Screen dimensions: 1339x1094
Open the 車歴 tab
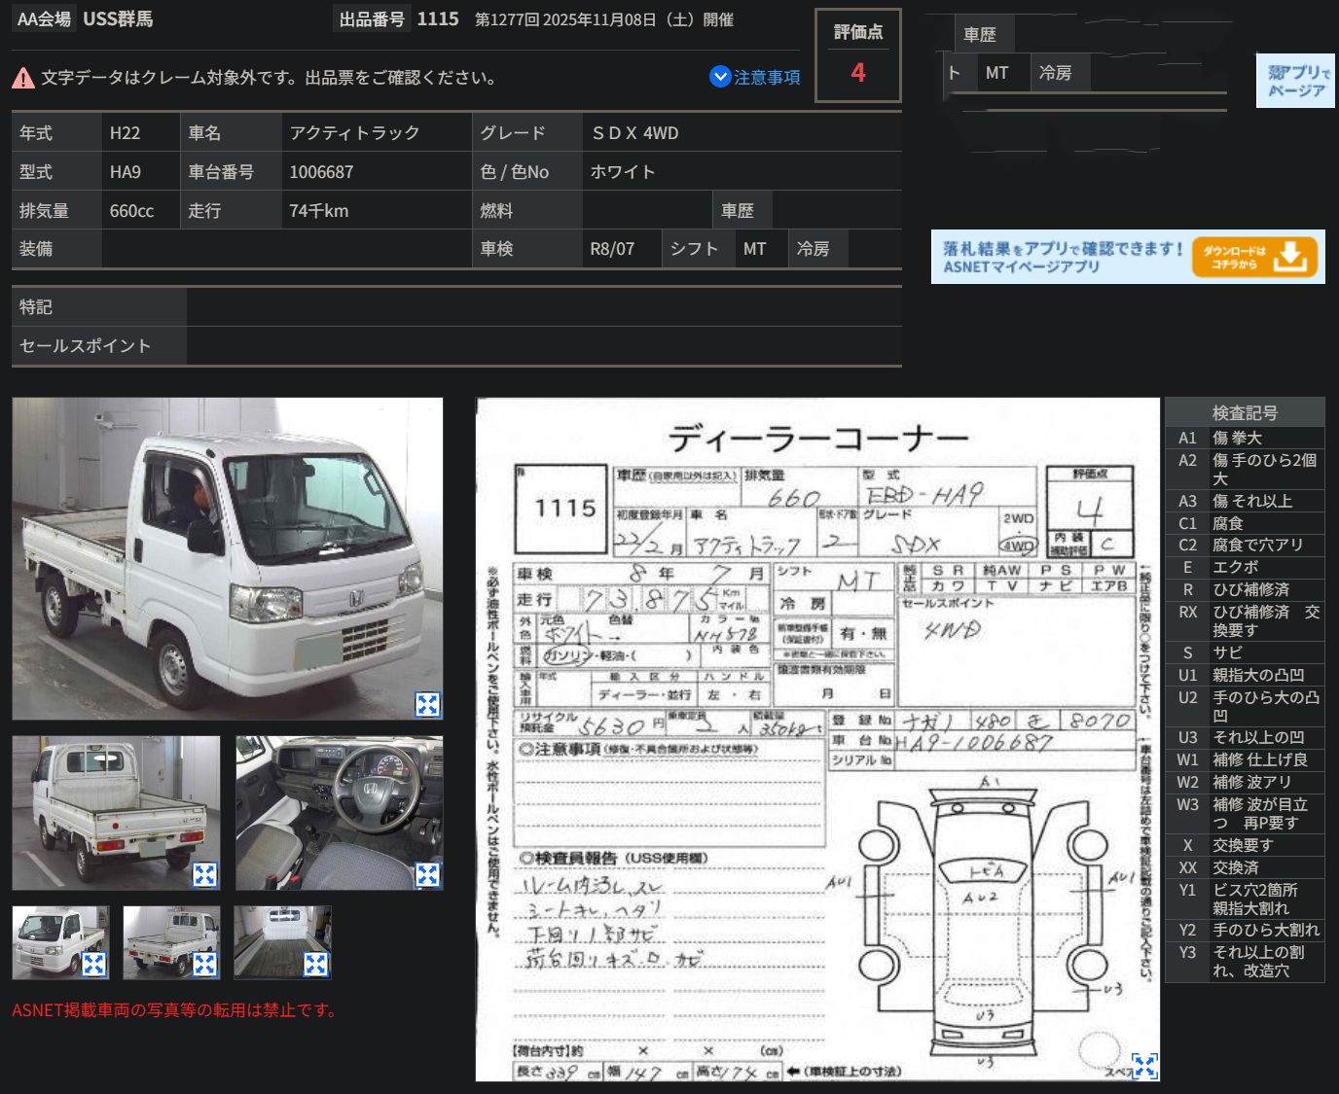coord(983,33)
